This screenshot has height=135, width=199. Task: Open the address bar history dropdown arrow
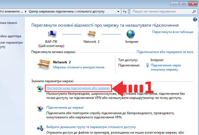click(118, 12)
